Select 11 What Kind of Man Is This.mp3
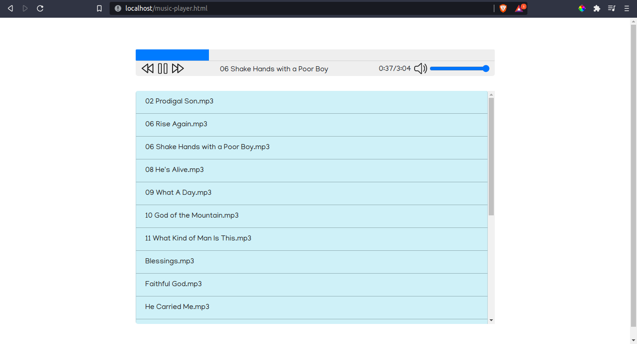The width and height of the screenshot is (637, 344). point(312,239)
